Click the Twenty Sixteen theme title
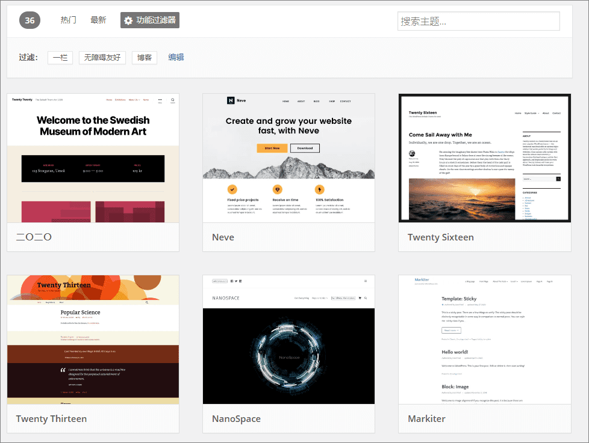 [441, 237]
